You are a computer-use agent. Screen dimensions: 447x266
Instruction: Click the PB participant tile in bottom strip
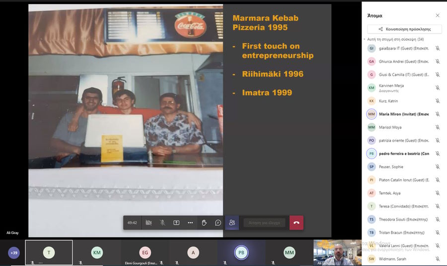pos(241,253)
